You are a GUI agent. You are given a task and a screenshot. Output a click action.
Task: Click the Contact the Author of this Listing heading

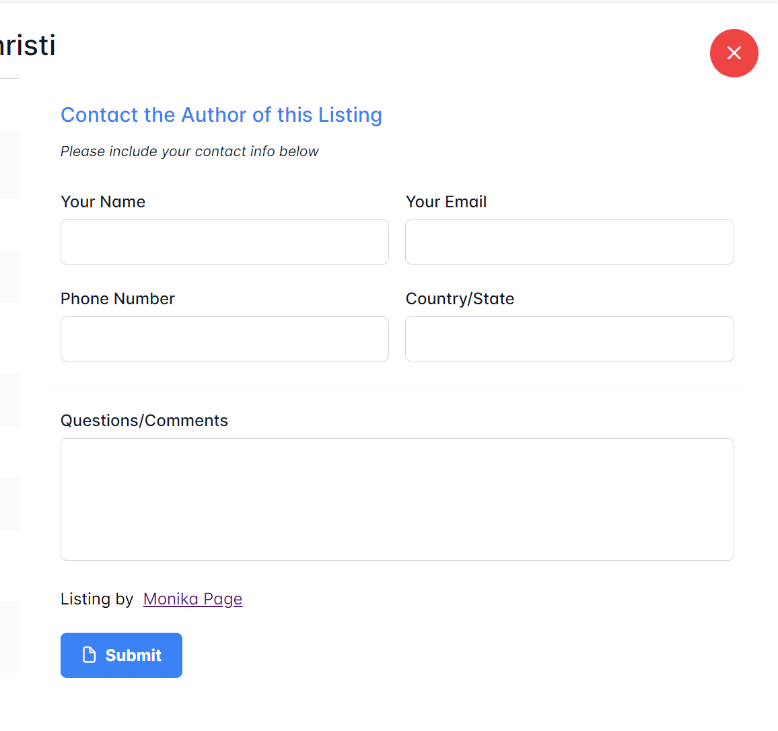click(221, 115)
